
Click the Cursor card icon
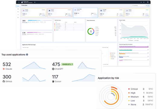pos(49,11)
